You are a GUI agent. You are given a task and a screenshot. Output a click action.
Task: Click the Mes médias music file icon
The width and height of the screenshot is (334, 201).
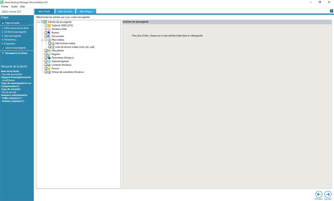click(x=49, y=40)
